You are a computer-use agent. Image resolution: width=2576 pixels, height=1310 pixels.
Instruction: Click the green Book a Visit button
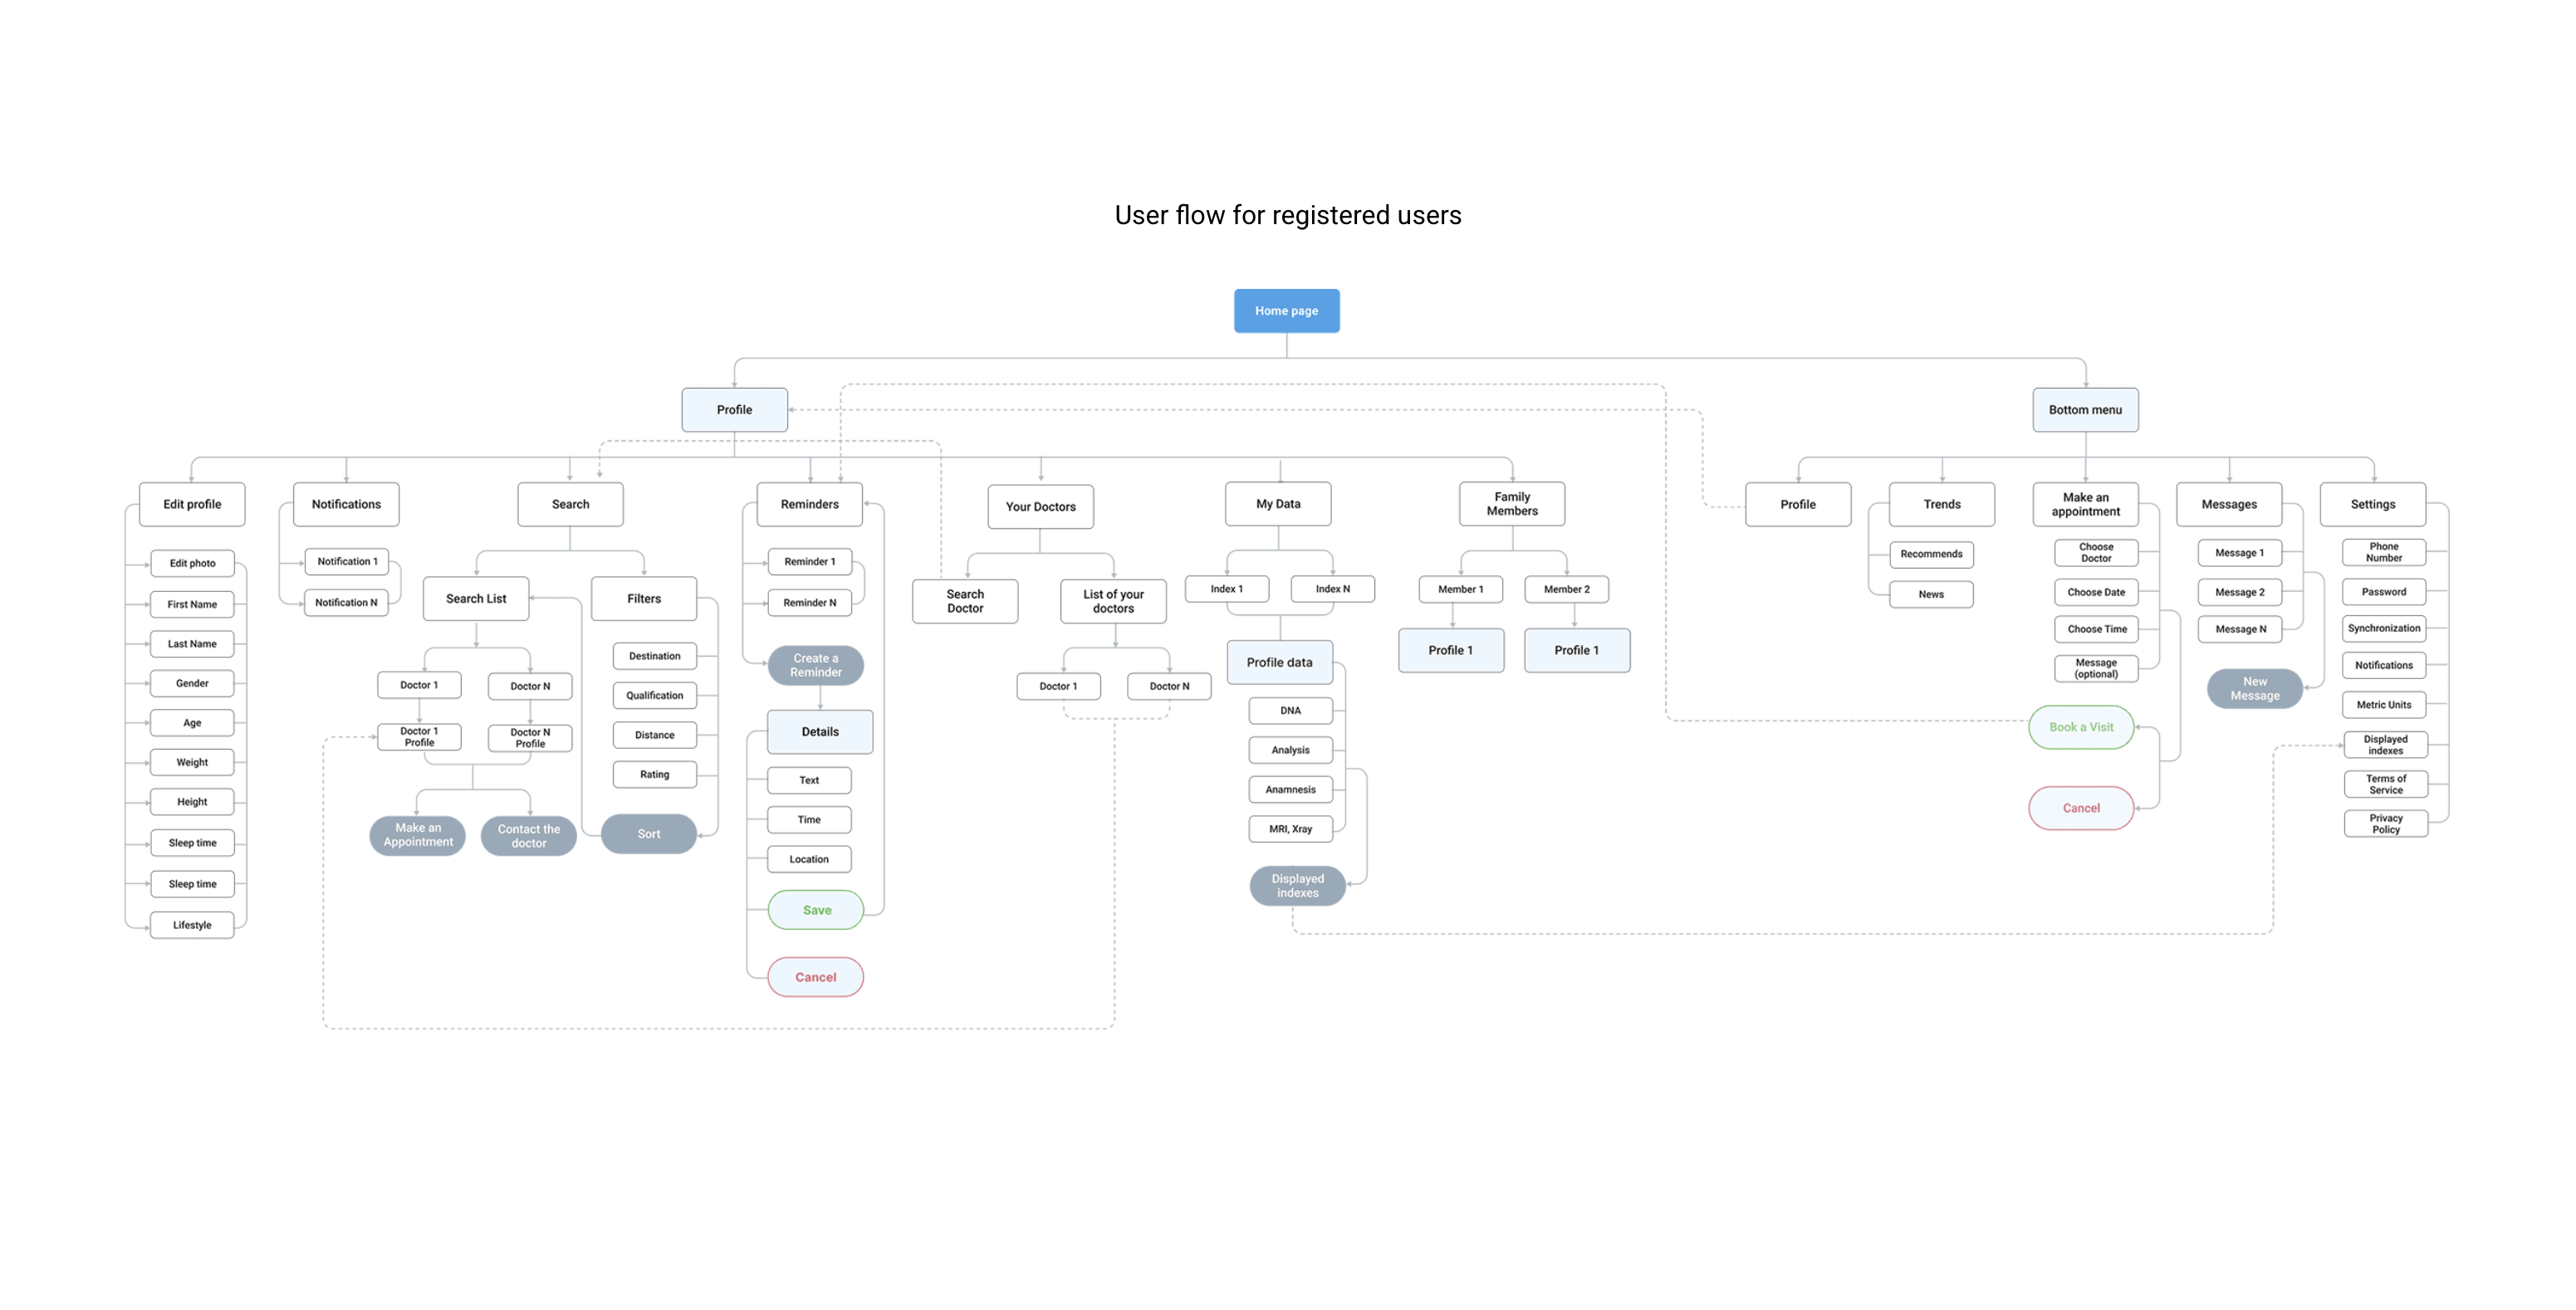point(2080,727)
